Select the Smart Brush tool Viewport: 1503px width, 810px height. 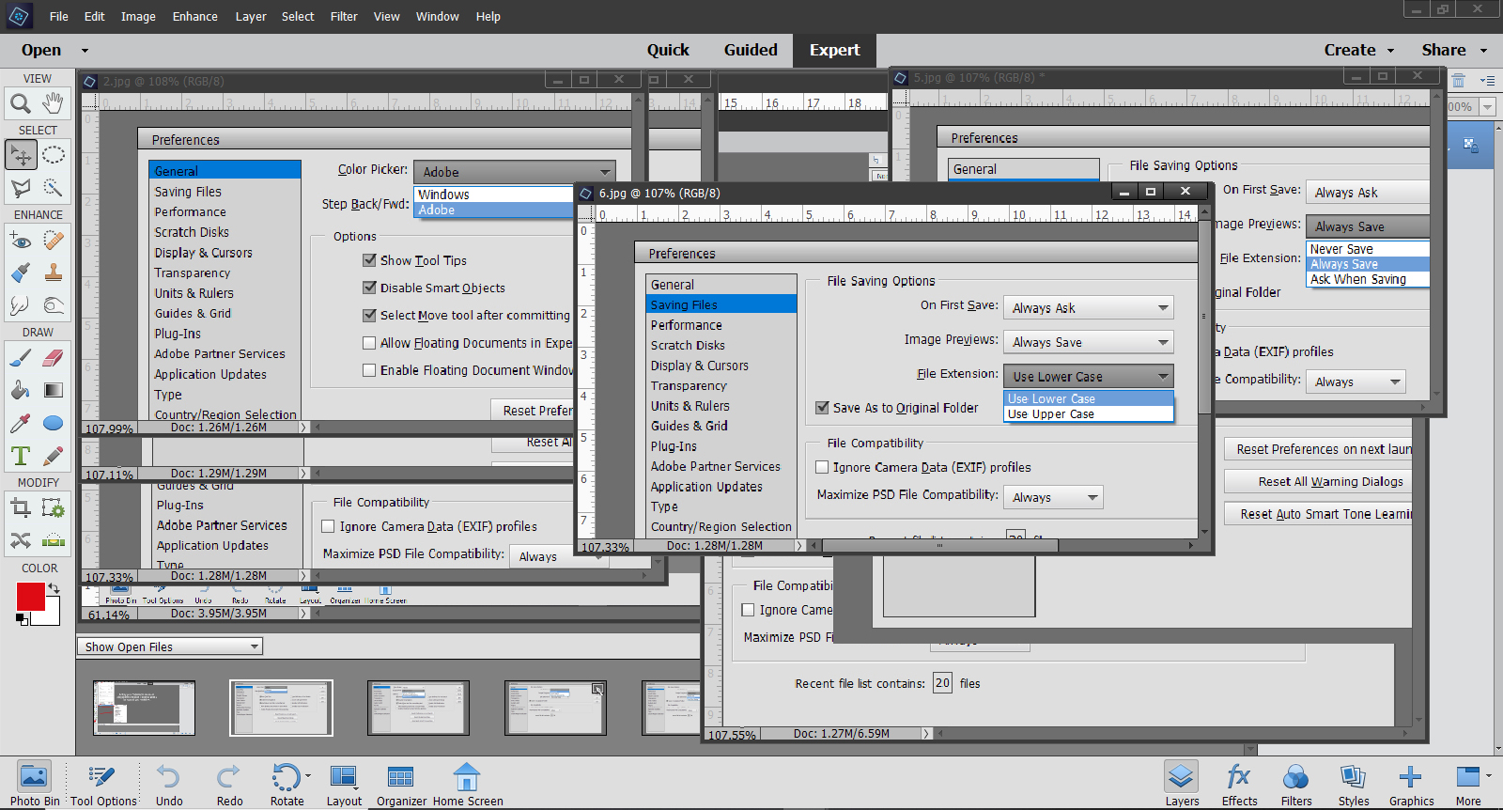pos(21,273)
